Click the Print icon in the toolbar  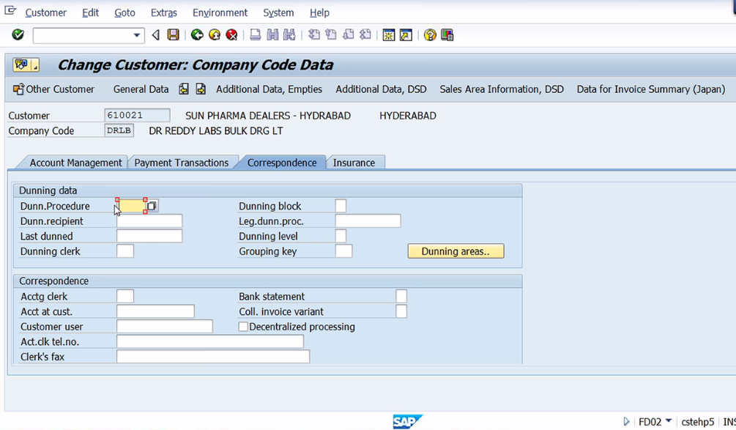[256, 34]
